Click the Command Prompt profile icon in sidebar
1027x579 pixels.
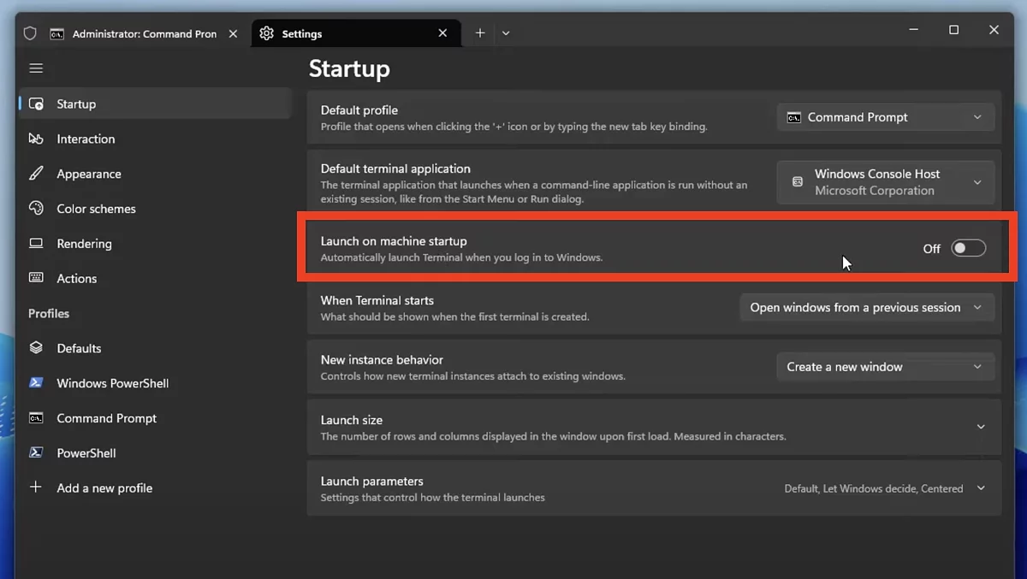tap(36, 418)
